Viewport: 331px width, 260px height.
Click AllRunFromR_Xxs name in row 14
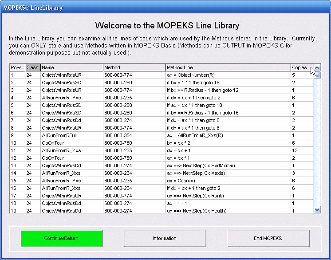point(72,173)
